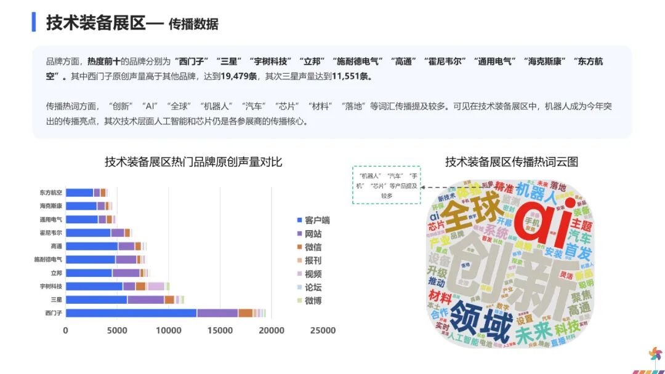This screenshot has width=665, height=374.
Task: Click the blue 客户端 segment of 西门子 bar
Action: [x=132, y=313]
